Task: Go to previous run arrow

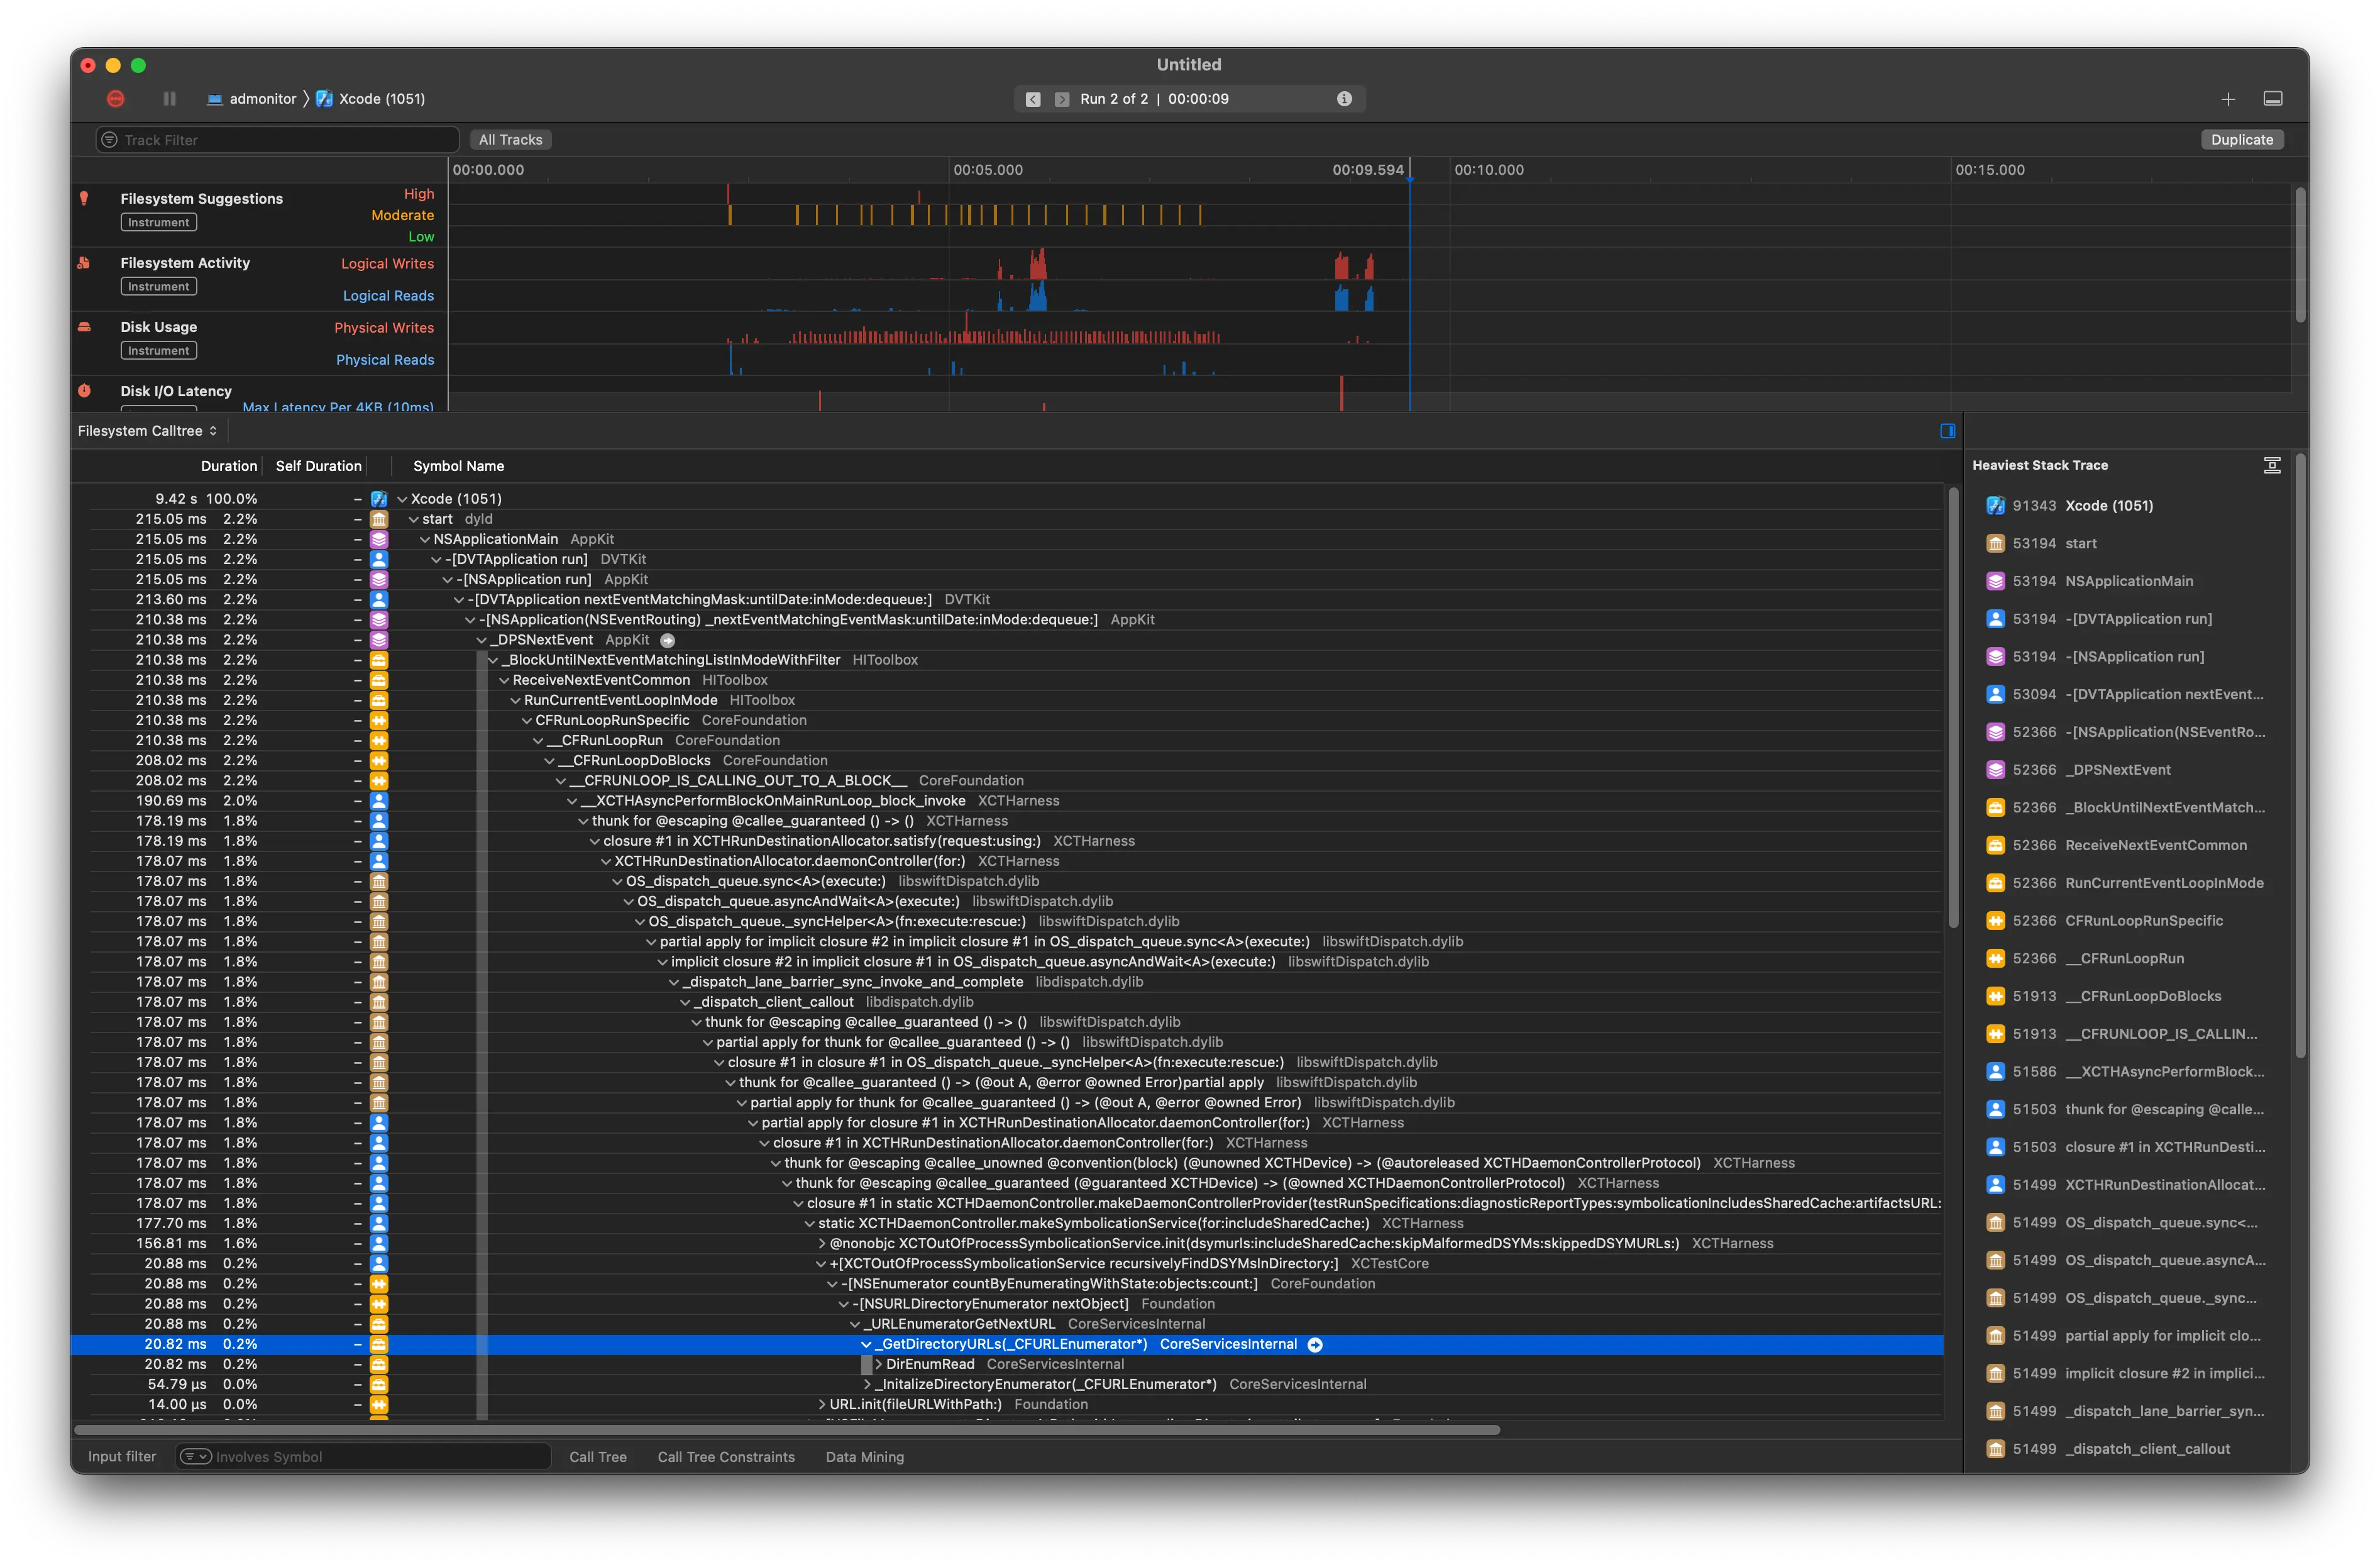Action: 1033,99
